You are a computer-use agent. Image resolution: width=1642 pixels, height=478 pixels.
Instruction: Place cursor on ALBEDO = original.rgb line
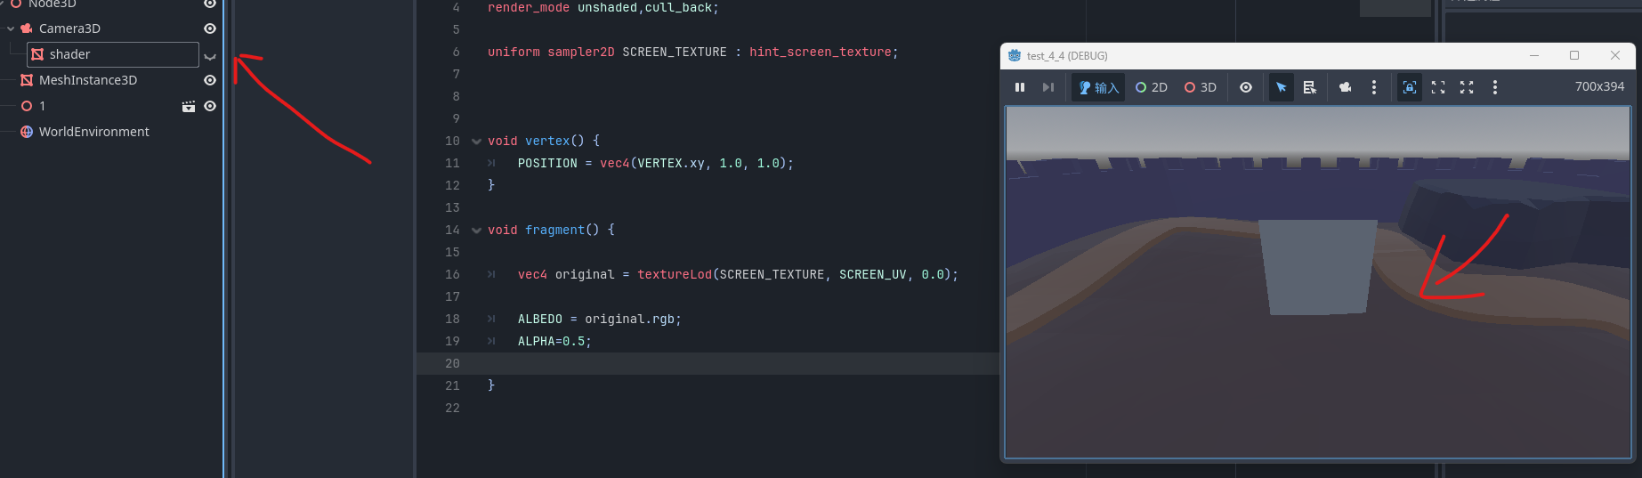[x=600, y=319]
